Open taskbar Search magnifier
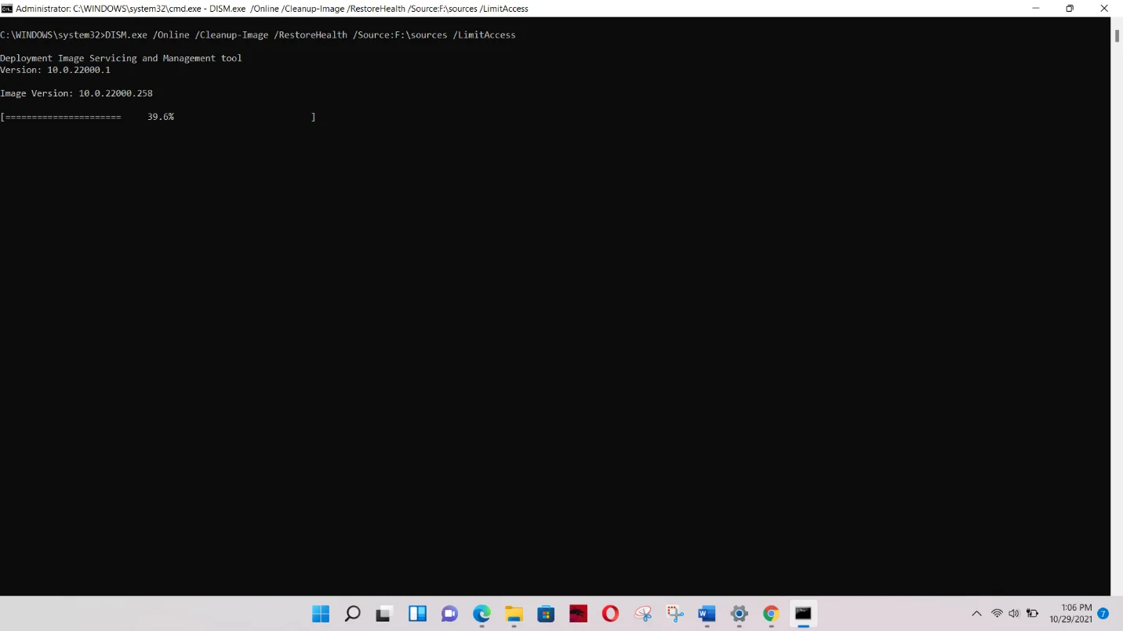 pyautogui.click(x=353, y=614)
